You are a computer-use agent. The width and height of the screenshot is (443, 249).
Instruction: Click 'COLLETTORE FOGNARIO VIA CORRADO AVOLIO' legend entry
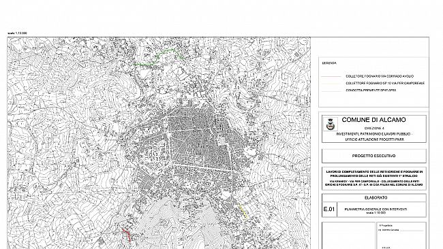pos(380,76)
